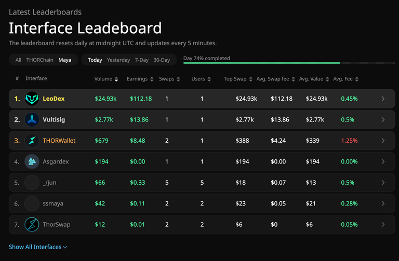Expand Show All Interfaces chevron
This screenshot has height=261, width=399.
point(65,247)
